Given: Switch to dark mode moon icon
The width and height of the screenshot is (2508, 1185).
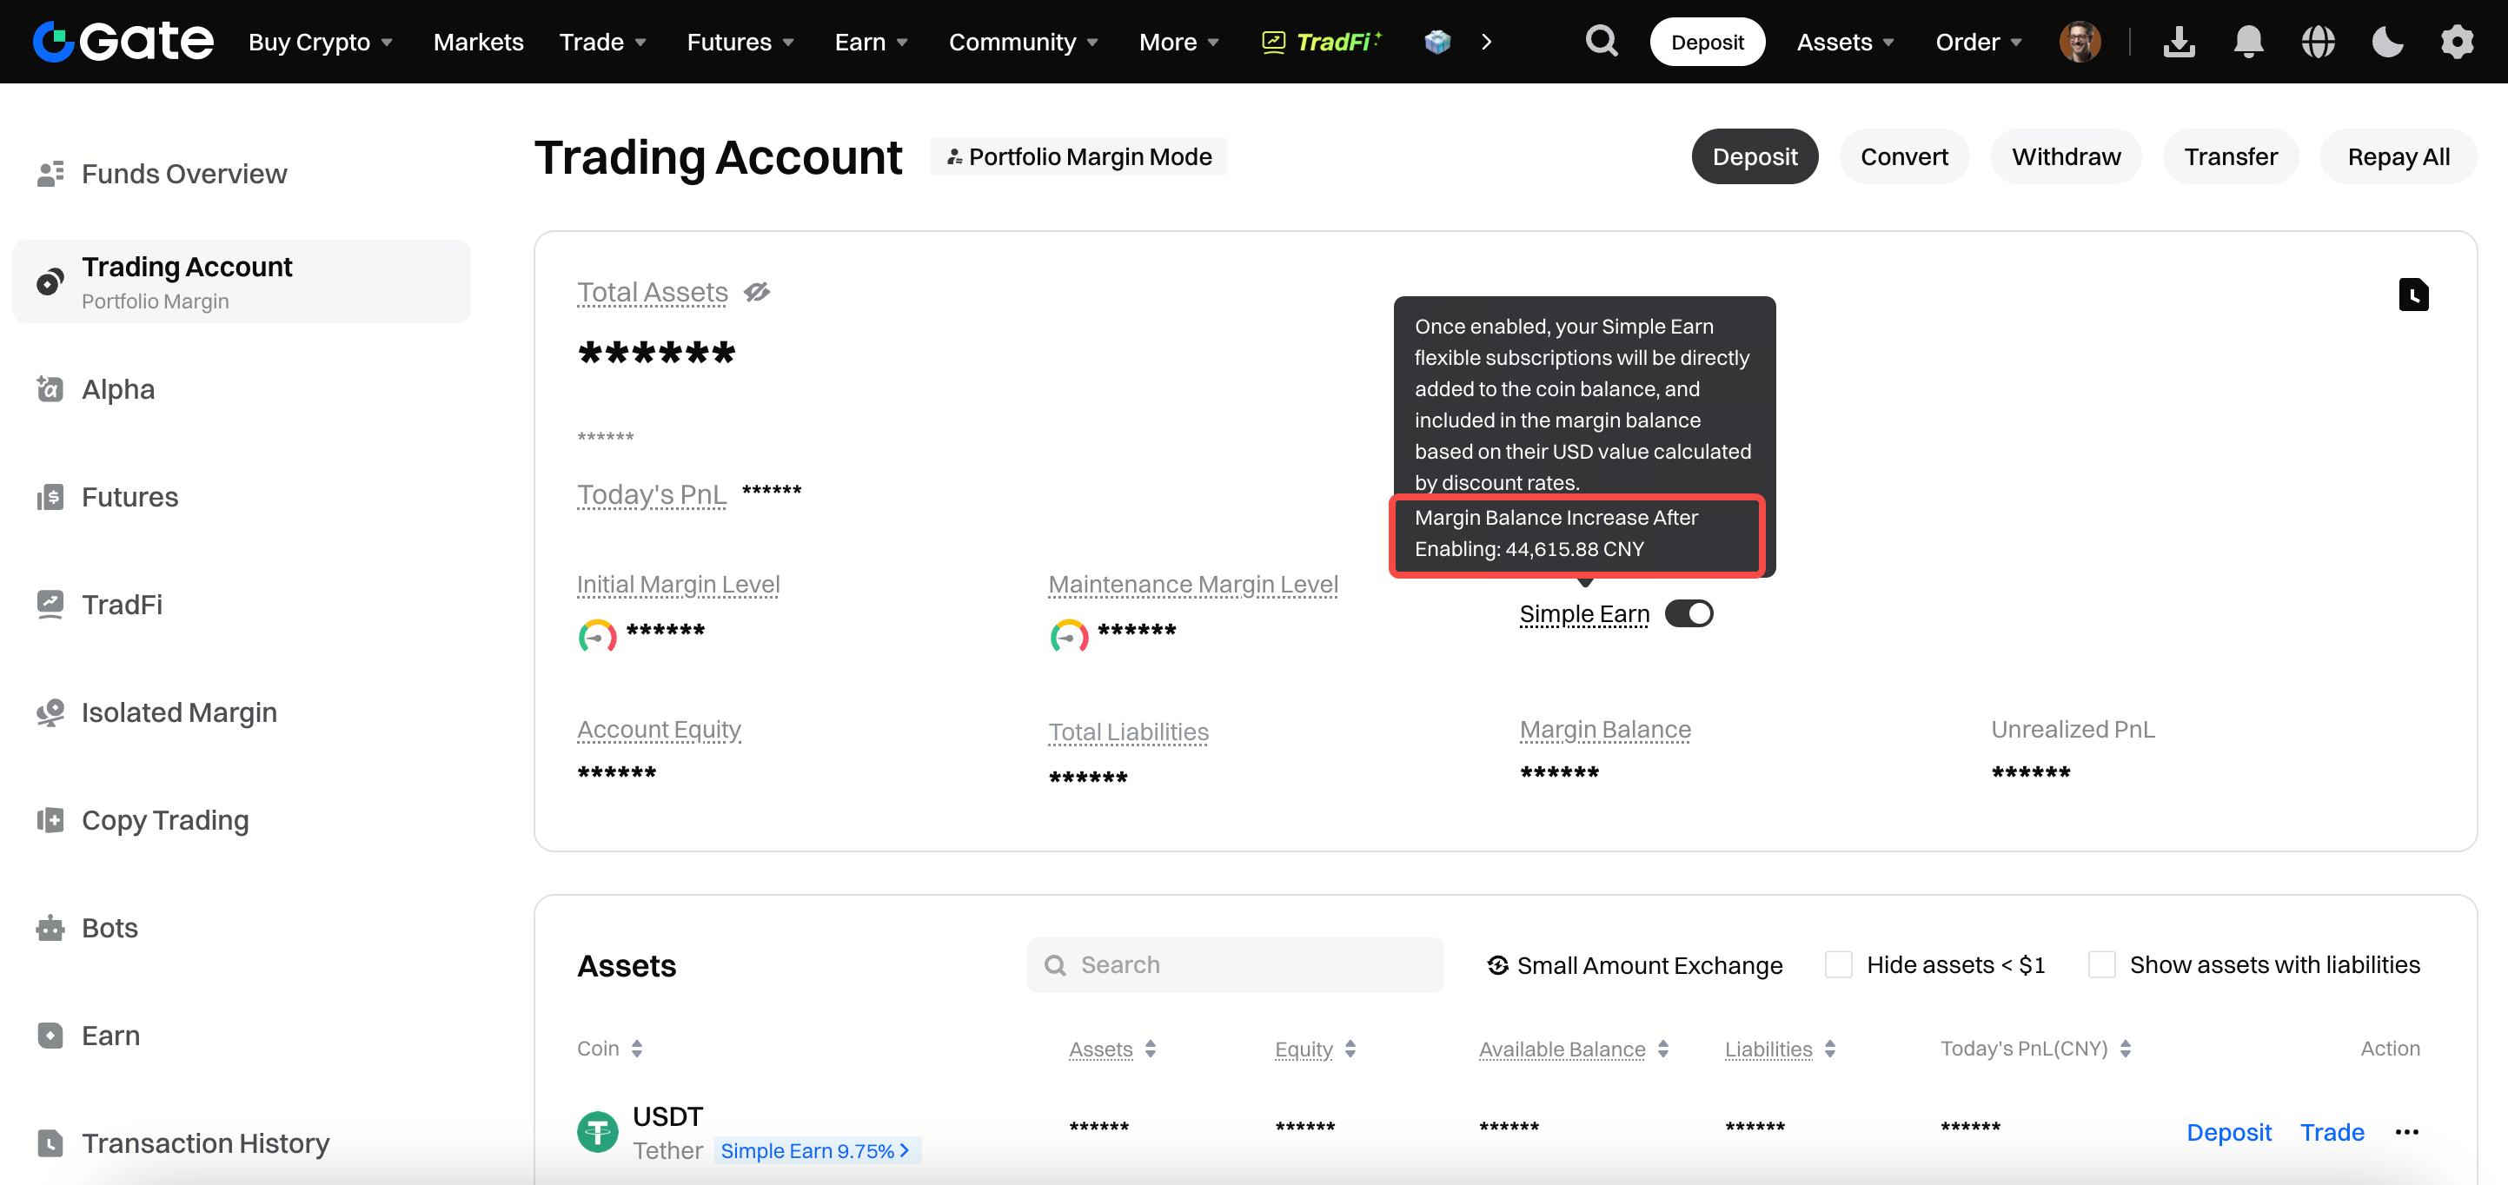Looking at the screenshot, I should [2387, 41].
